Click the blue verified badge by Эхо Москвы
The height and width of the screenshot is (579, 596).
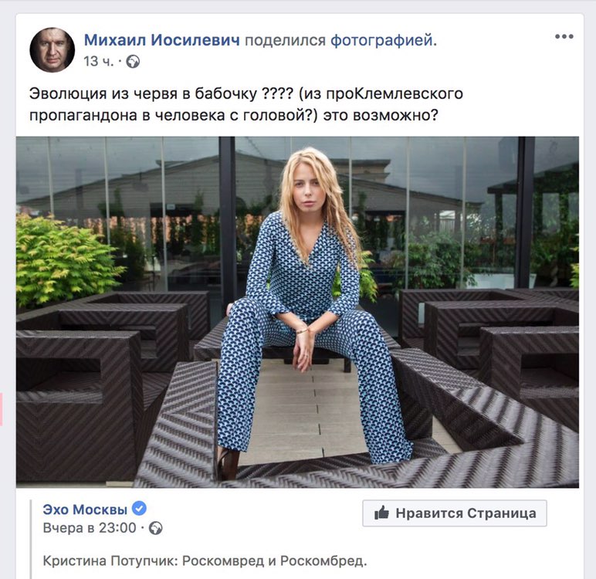point(139,508)
